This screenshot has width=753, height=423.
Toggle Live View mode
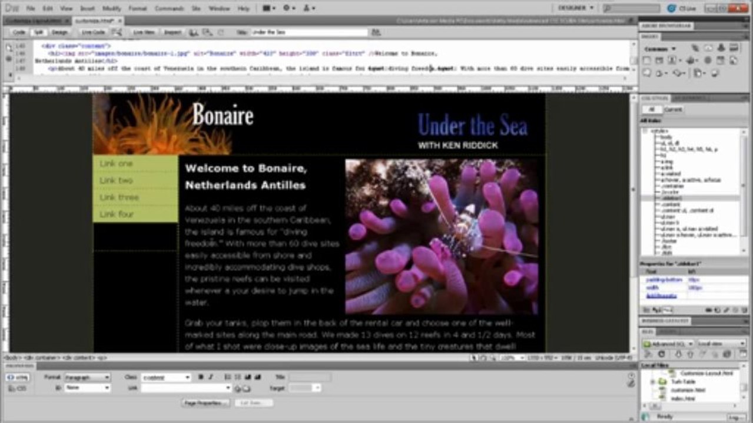tap(144, 32)
